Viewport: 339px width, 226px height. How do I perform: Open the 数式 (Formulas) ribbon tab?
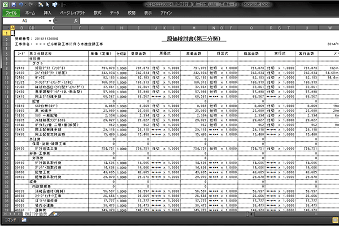point(98,13)
